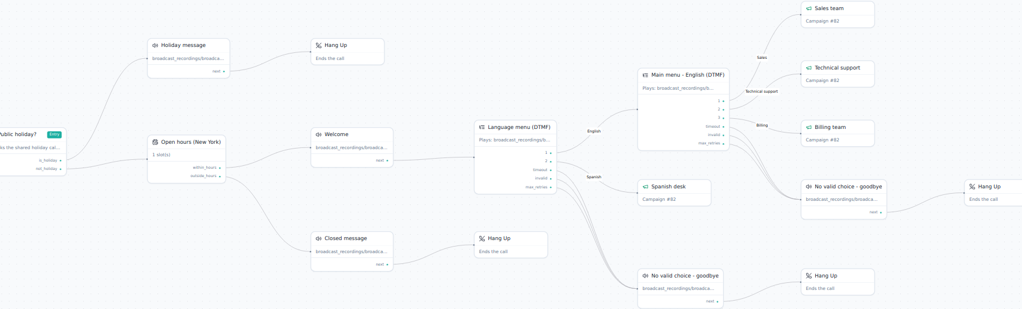Click Main menu English output port 1
Viewport: 1022px width, 309px height.
tap(723, 101)
